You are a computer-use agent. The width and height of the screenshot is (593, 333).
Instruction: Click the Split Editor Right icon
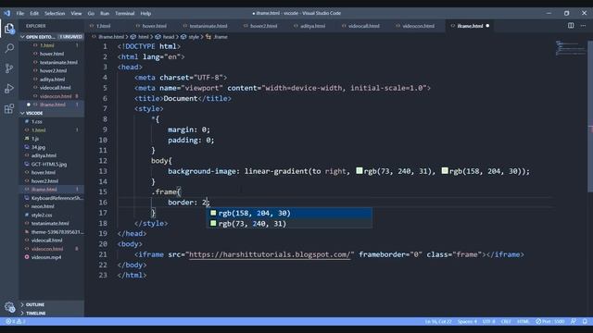571,26
